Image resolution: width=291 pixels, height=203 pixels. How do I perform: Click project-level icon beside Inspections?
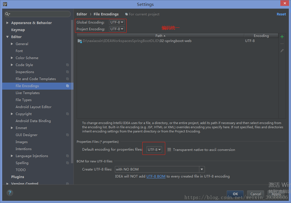(x=68, y=72)
